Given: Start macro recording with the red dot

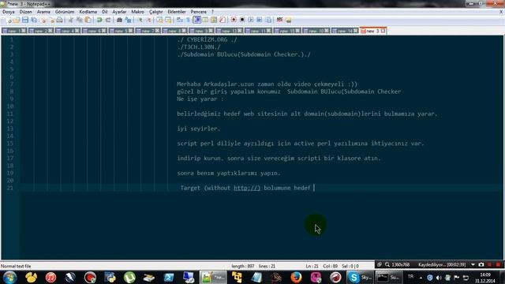Looking at the screenshot, I should 234,20.
